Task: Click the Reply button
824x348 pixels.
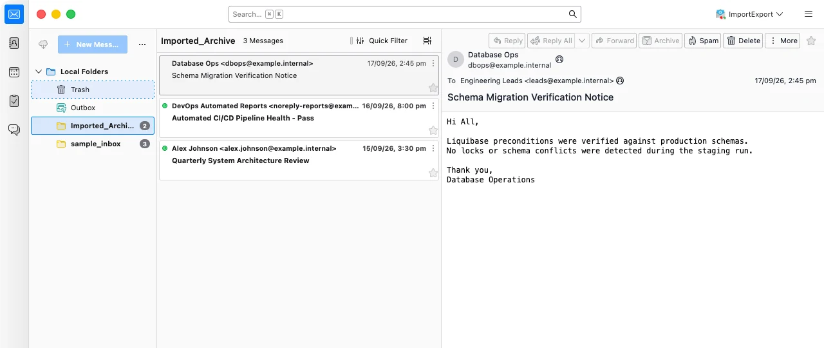Action: 507,41
